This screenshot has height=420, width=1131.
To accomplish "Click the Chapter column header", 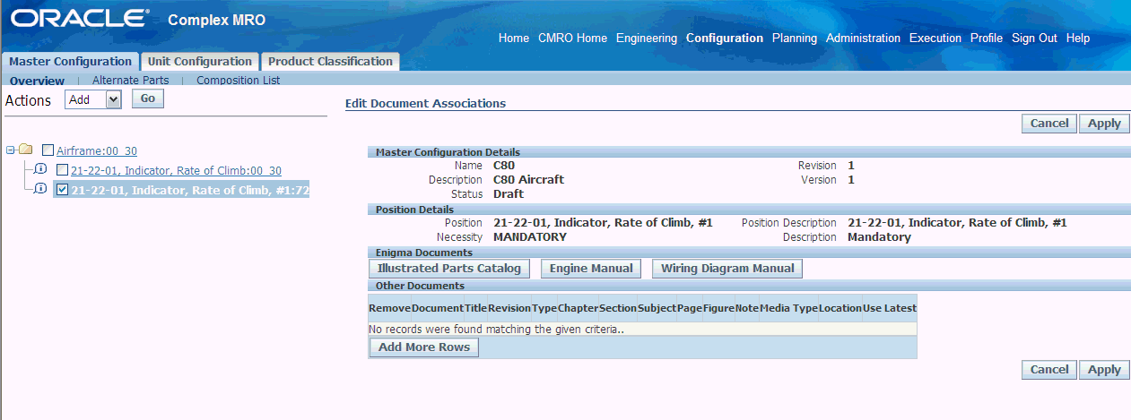I will (578, 308).
